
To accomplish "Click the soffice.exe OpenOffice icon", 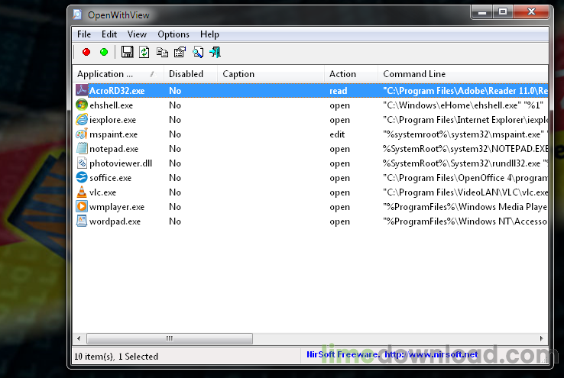I will [x=82, y=177].
